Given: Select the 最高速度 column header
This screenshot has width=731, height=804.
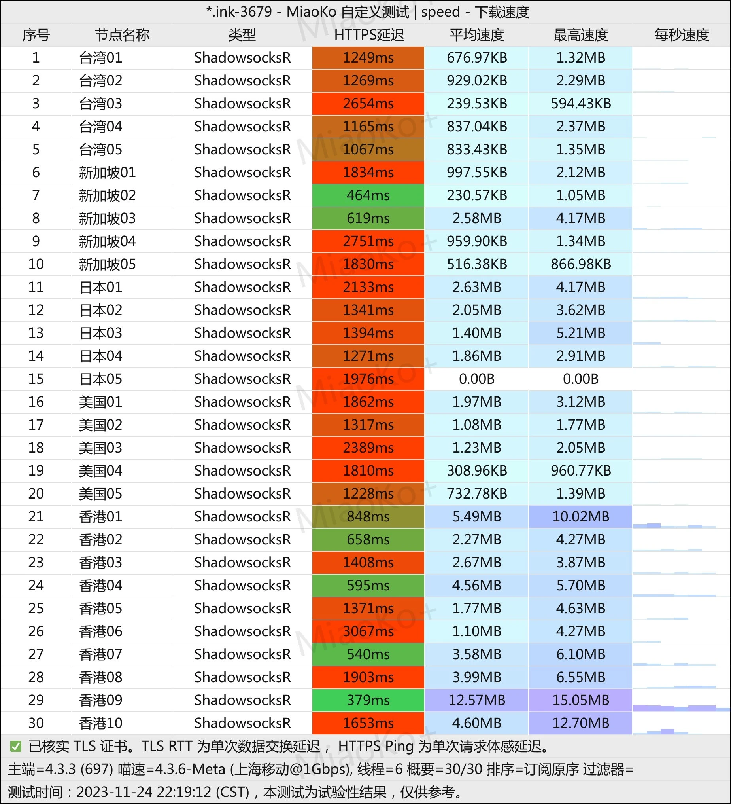Looking at the screenshot, I should click(x=580, y=35).
